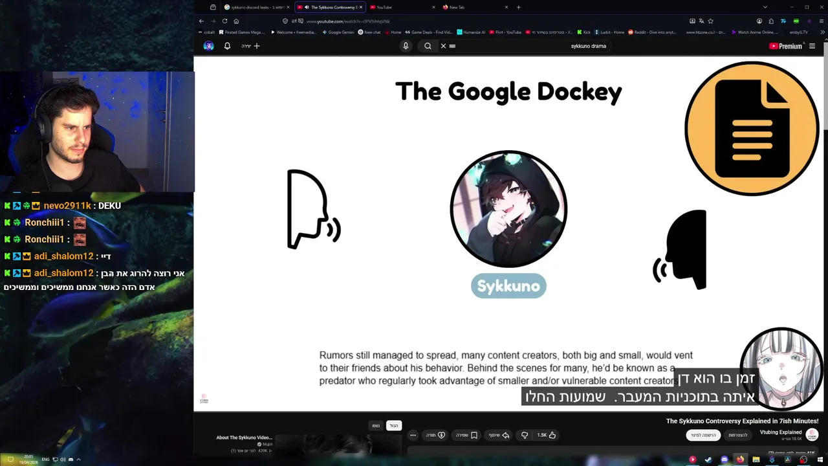Clear the search box with the X icon
Image resolution: width=828 pixels, height=466 pixels.
tap(443, 46)
